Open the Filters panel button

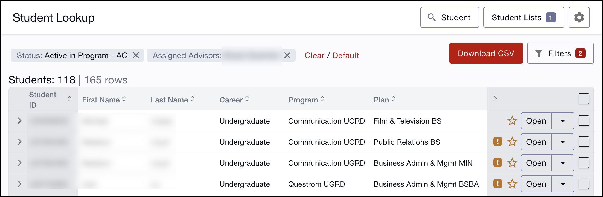click(560, 53)
